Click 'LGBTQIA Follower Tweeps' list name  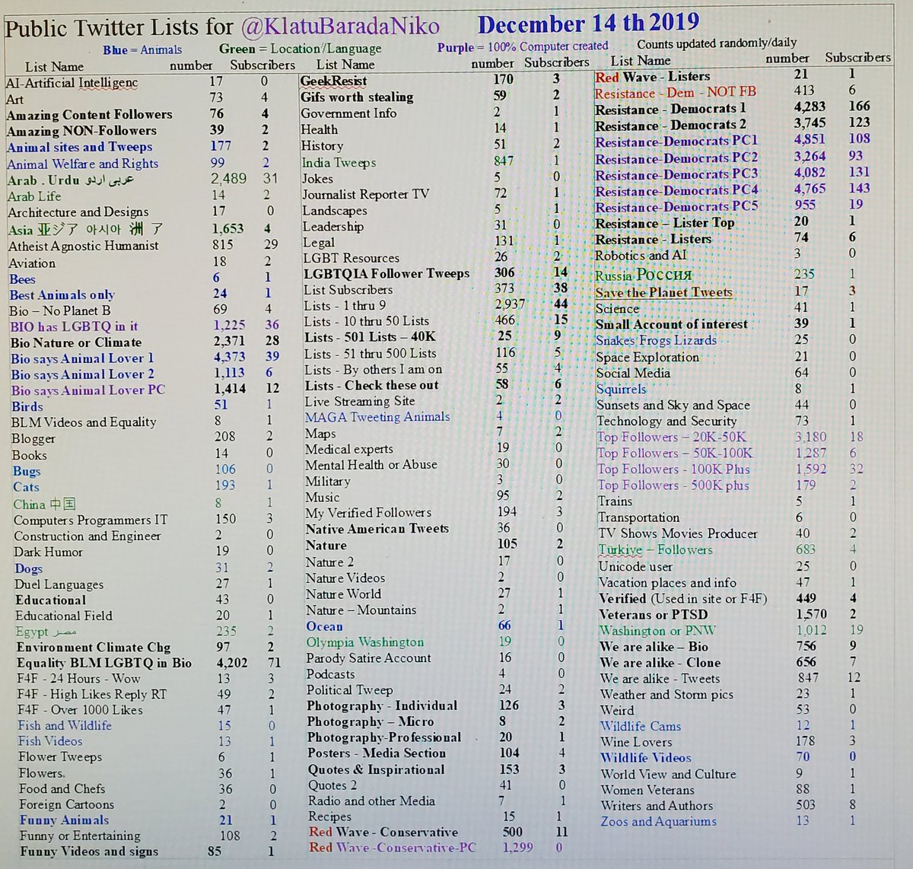387,274
